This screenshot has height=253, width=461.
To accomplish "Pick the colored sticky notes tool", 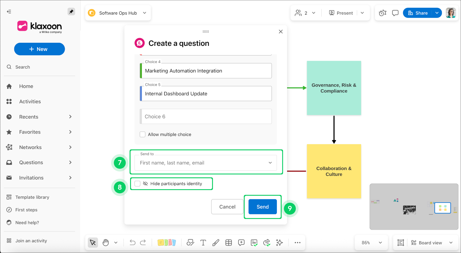I will [x=167, y=243].
